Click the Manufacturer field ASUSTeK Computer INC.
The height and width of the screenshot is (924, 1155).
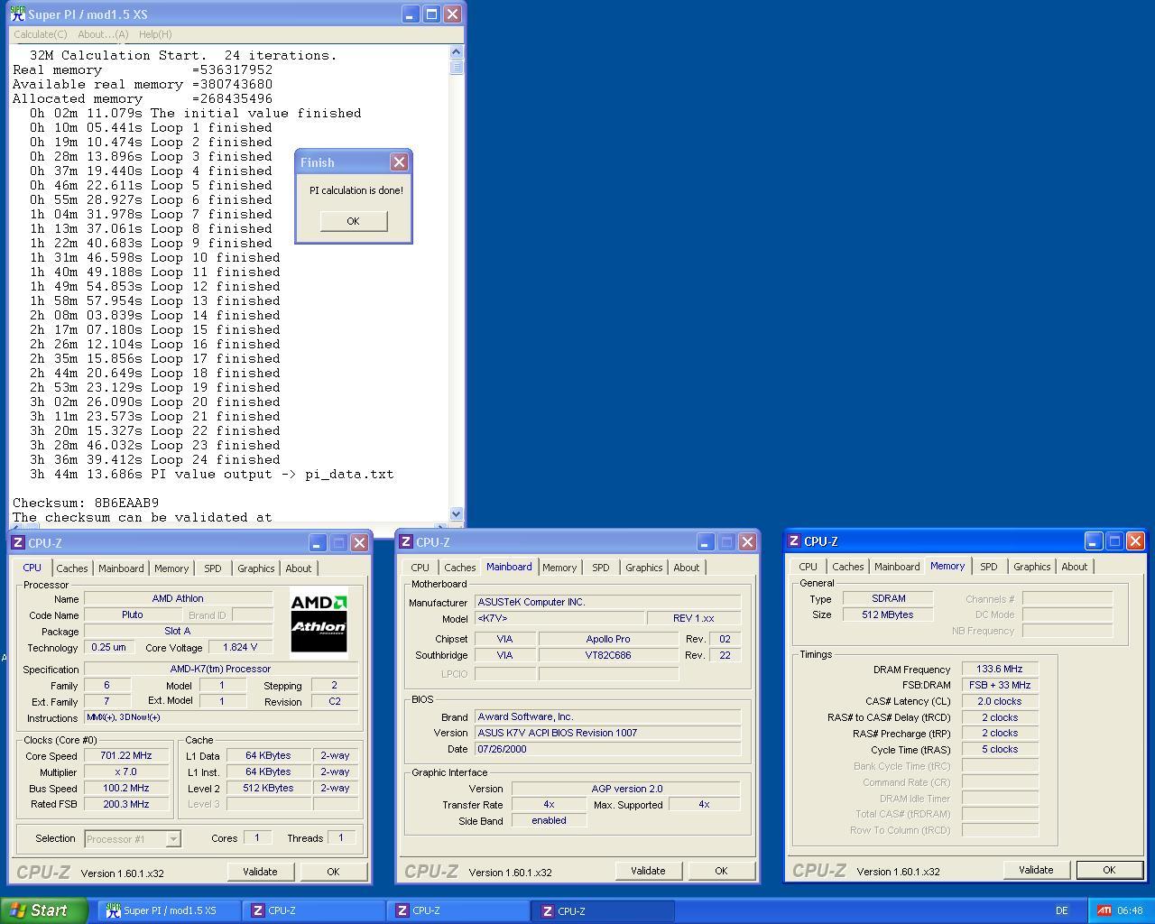coord(607,603)
